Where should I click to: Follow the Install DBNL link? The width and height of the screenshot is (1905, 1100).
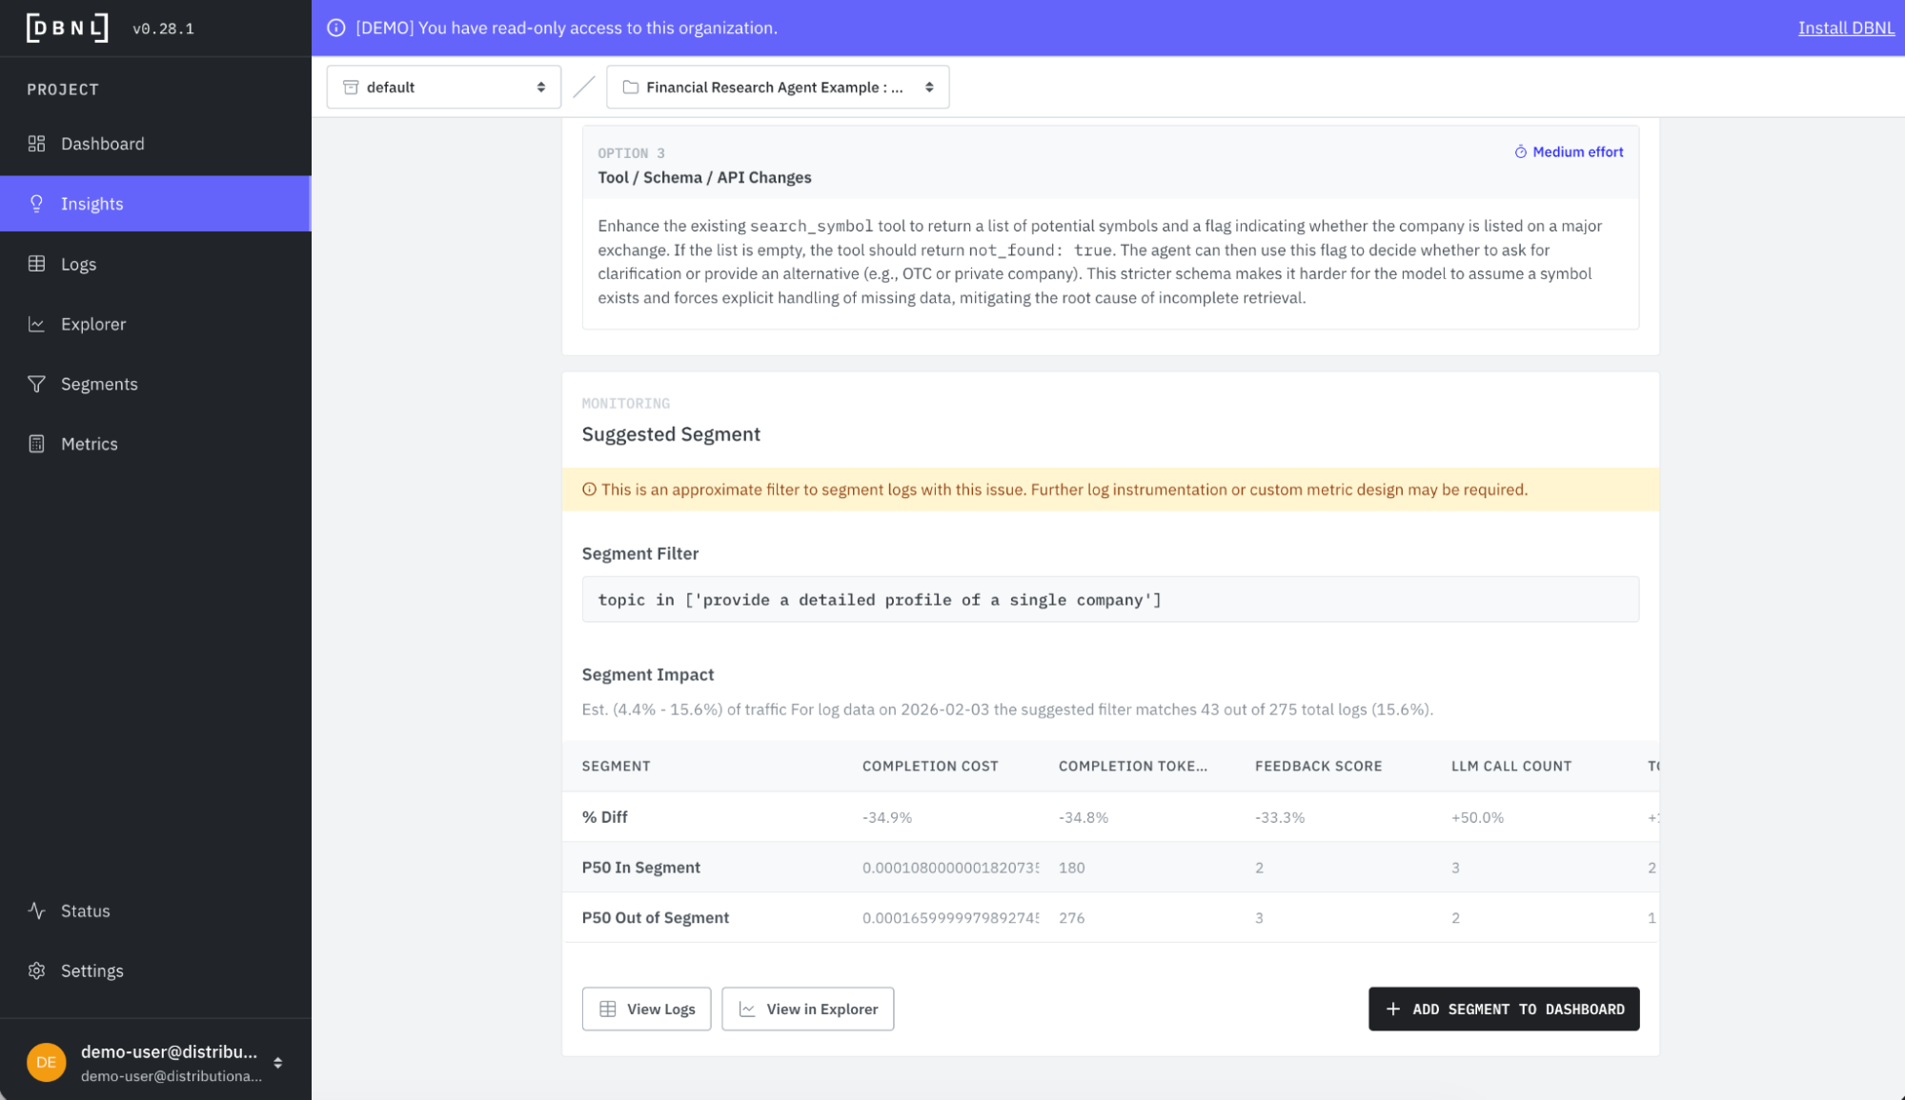pos(1845,28)
